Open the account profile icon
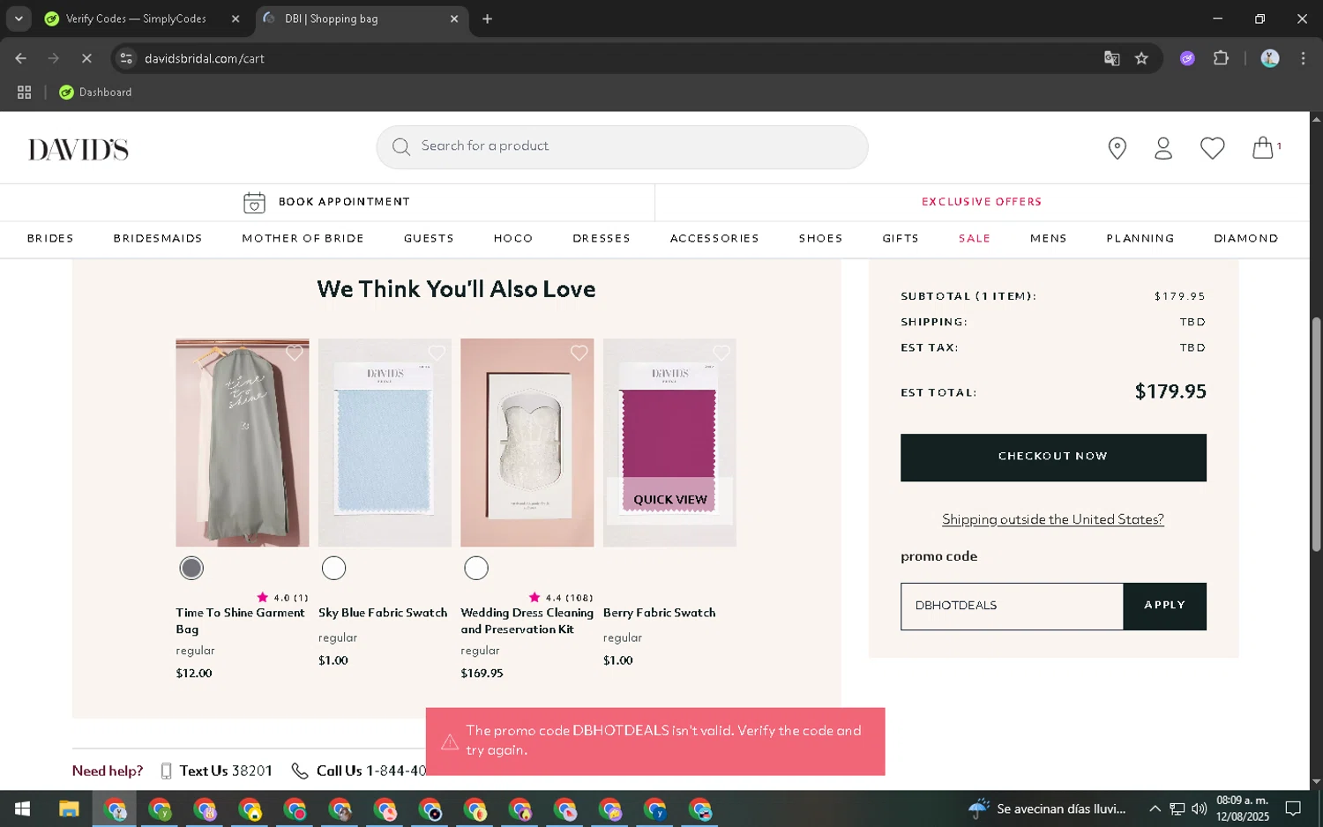Image resolution: width=1323 pixels, height=827 pixels. pyautogui.click(x=1163, y=148)
